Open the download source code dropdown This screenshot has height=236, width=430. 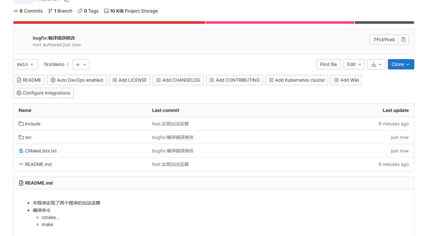(x=376, y=64)
